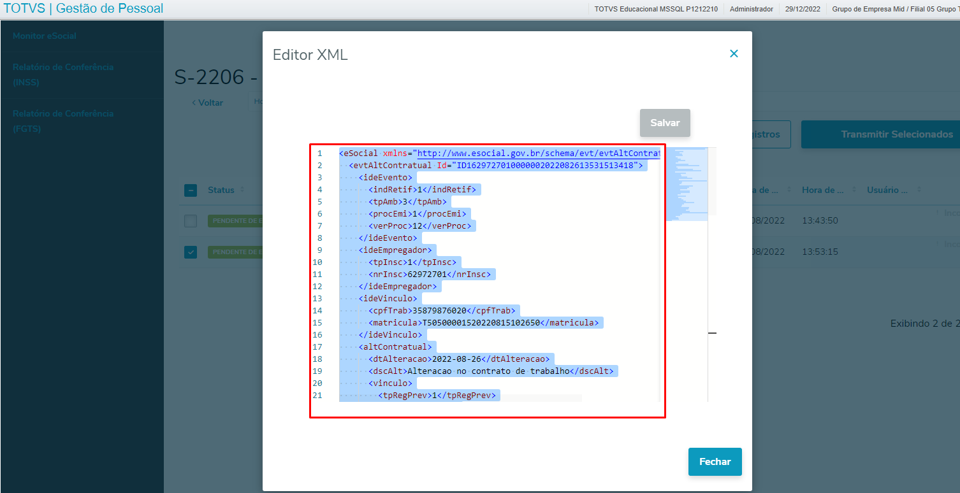Click the Administrador user label in header
The width and height of the screenshot is (960, 493).
tap(752, 9)
